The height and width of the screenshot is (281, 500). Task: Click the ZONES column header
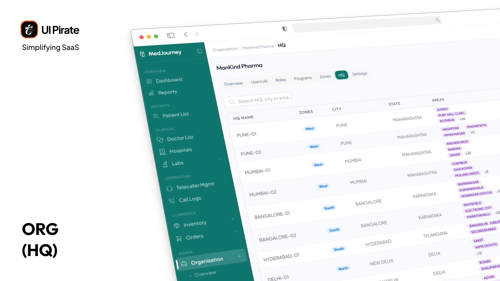(306, 112)
